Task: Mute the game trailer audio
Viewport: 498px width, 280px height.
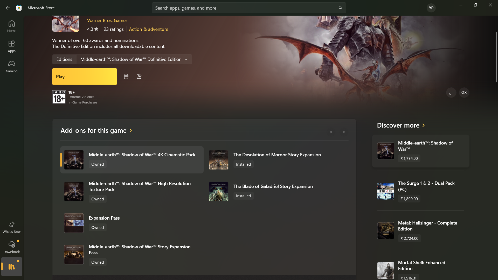Action: point(464,93)
